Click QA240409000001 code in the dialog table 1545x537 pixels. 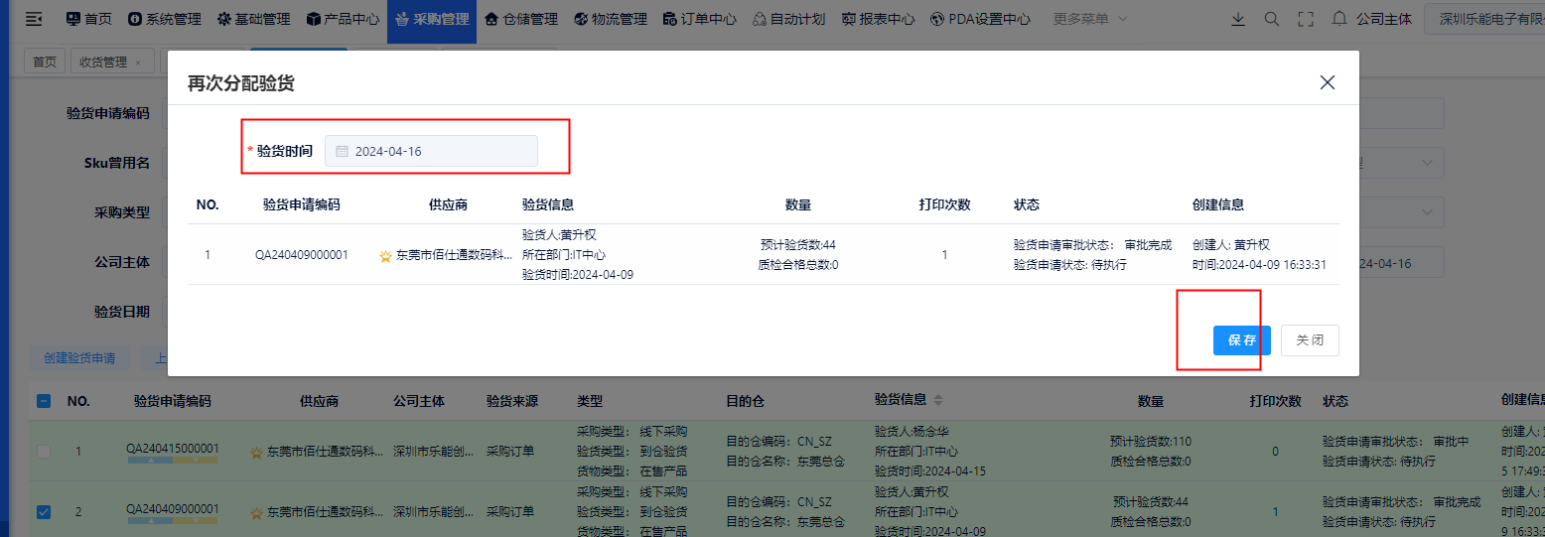(x=302, y=255)
